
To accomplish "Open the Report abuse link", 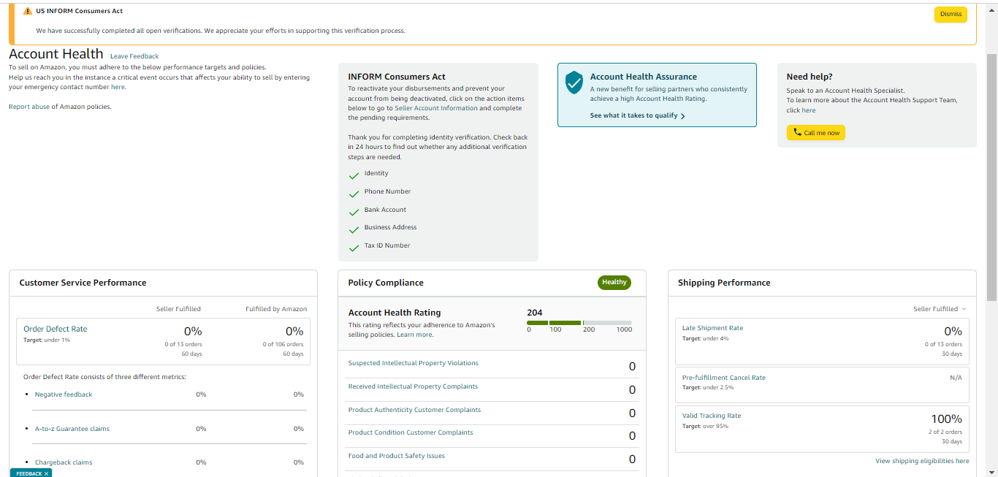I will (x=29, y=107).
